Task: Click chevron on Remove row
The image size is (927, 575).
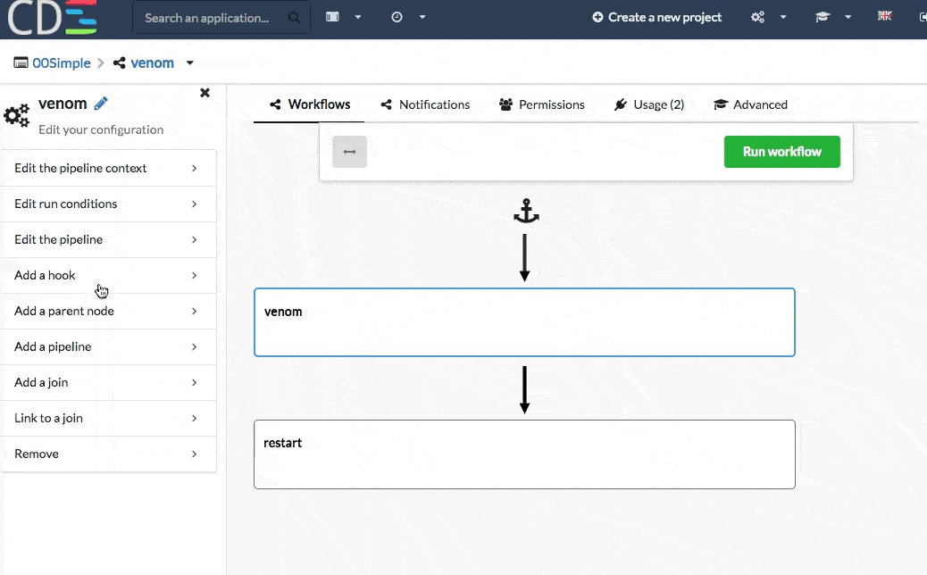Action: pos(194,454)
